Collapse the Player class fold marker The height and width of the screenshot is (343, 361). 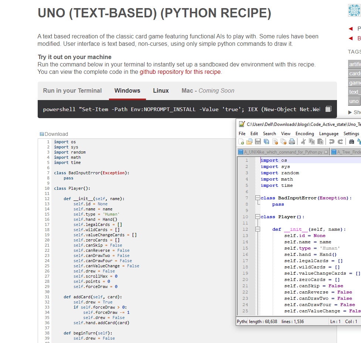point(257,217)
